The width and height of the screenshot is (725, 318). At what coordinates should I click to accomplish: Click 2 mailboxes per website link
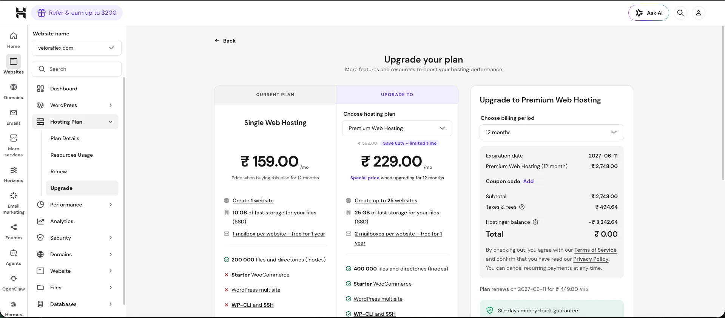398,238
